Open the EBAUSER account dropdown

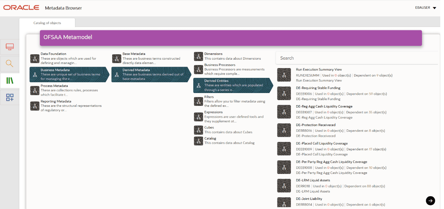(425, 7)
